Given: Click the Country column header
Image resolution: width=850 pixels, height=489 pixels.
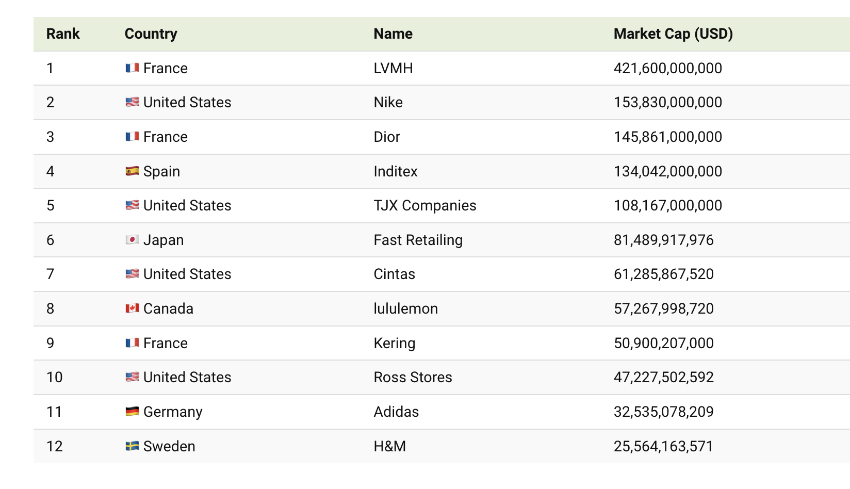Looking at the screenshot, I should pos(151,34).
